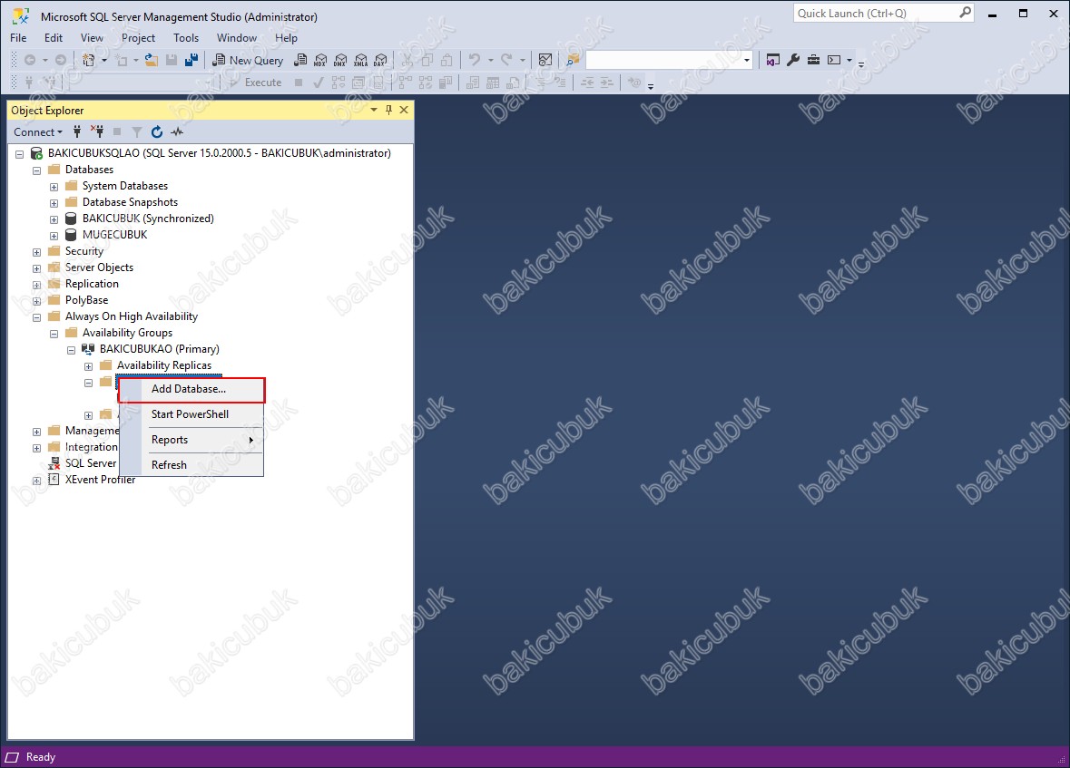1070x768 pixels.
Task: Click the New Project icon
Action: pos(89,60)
